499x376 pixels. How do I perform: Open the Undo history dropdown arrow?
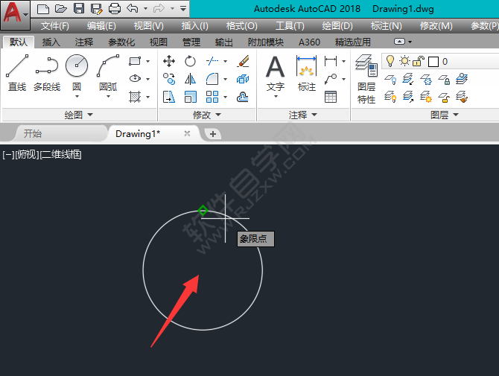(145, 8)
